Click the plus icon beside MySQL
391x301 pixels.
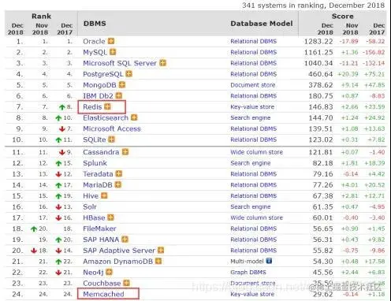pyautogui.click(x=113, y=52)
